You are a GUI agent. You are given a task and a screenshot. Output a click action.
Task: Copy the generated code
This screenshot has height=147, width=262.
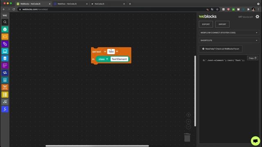(x=252, y=58)
